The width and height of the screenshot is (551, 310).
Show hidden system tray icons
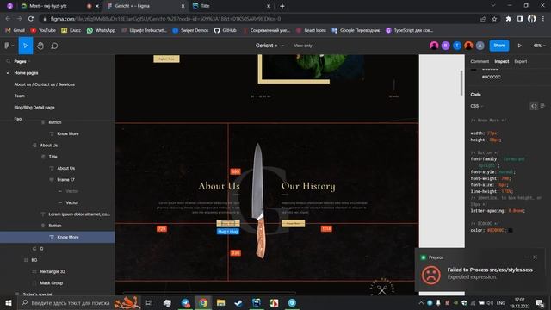421,303
